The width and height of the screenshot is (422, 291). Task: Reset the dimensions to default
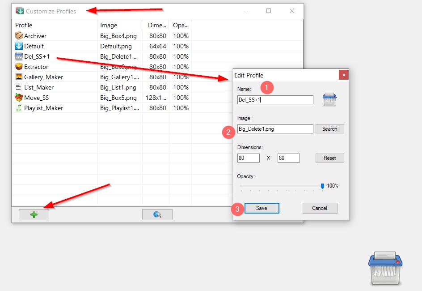click(329, 158)
